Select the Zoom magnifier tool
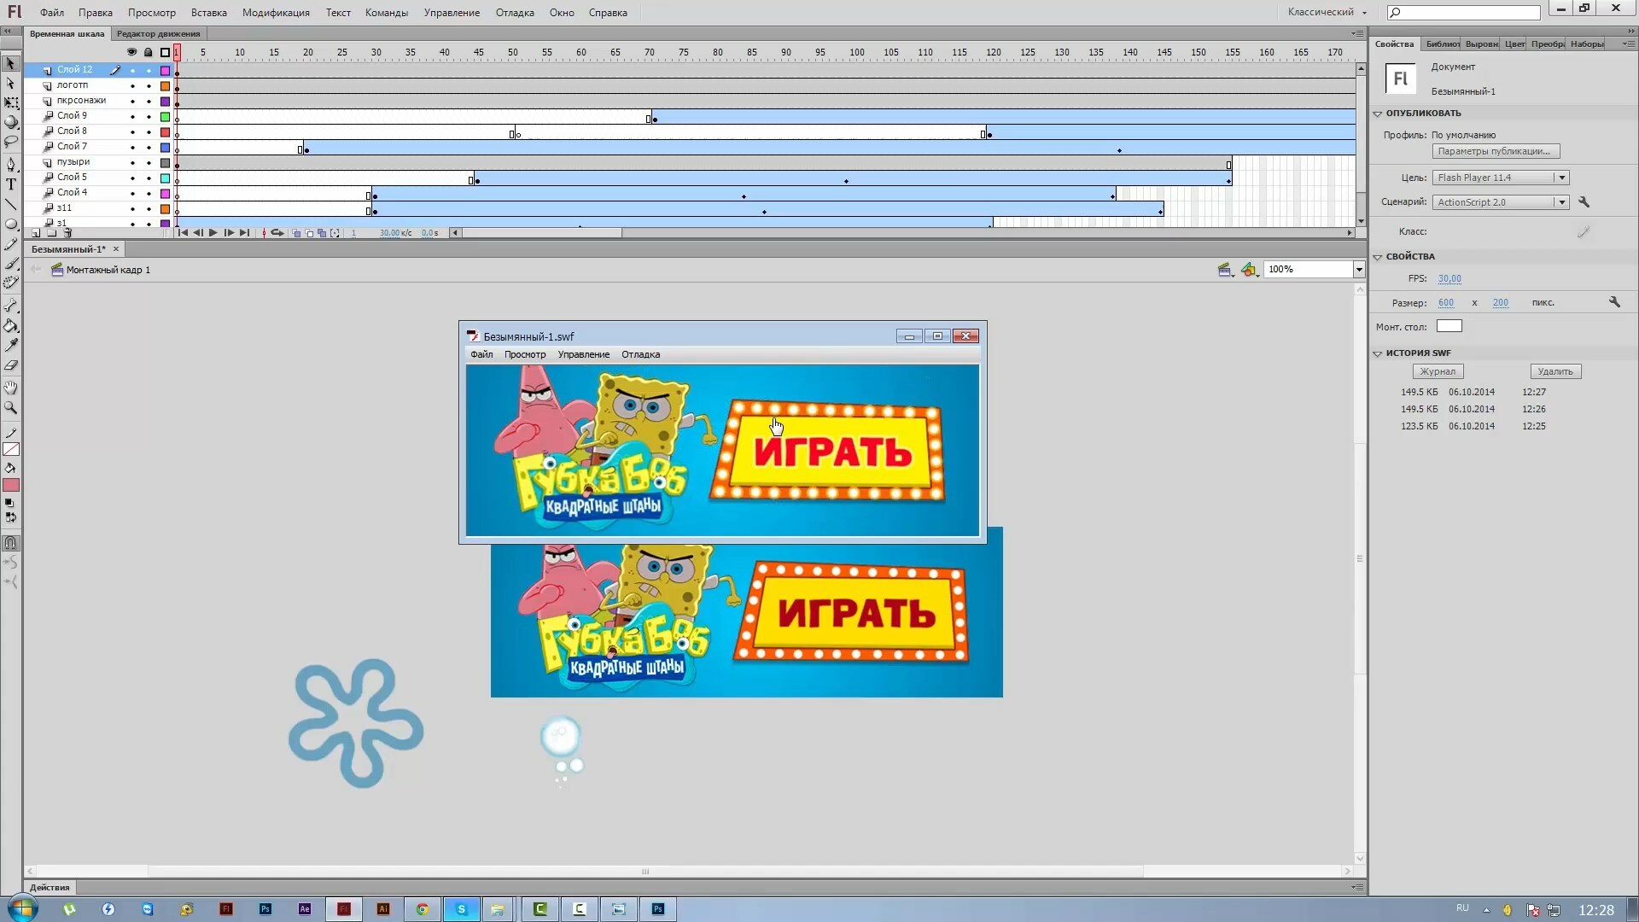Image resolution: width=1639 pixels, height=922 pixels. [10, 408]
